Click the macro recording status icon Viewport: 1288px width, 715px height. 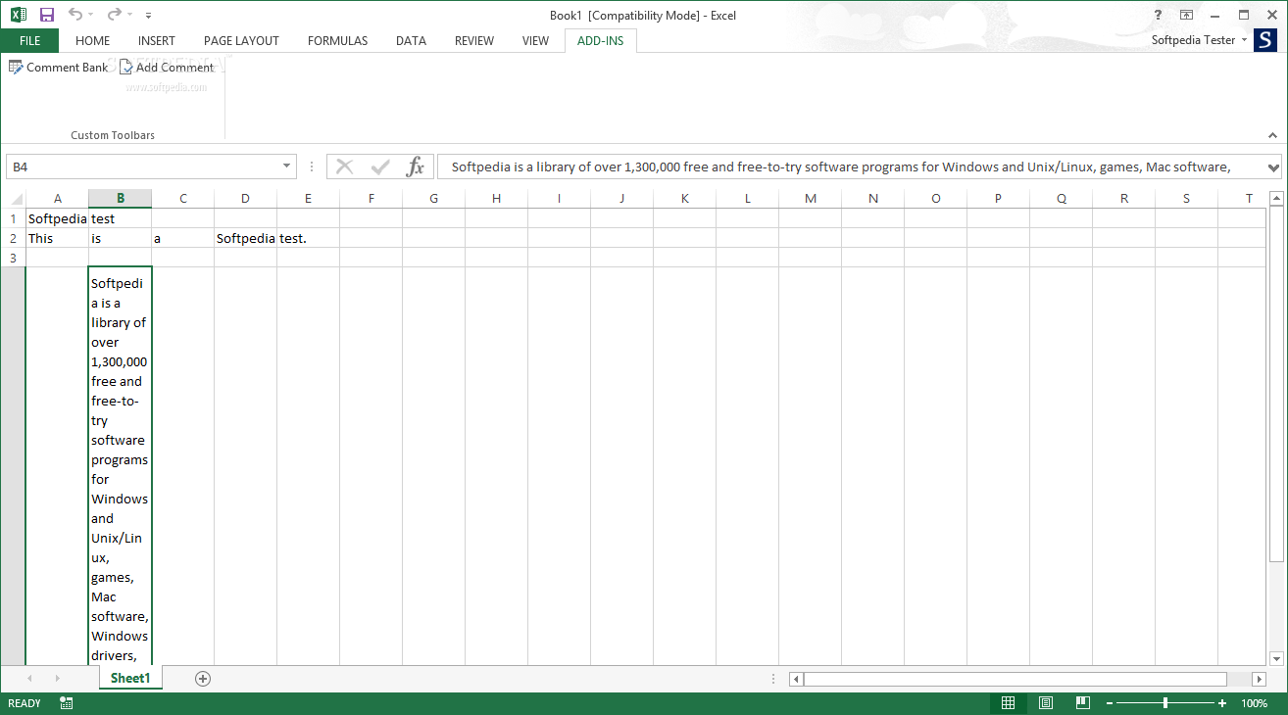click(66, 703)
